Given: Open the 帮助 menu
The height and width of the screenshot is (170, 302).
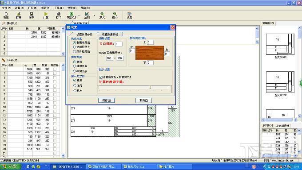Looking at the screenshot, I should pyautogui.click(x=85, y=8).
